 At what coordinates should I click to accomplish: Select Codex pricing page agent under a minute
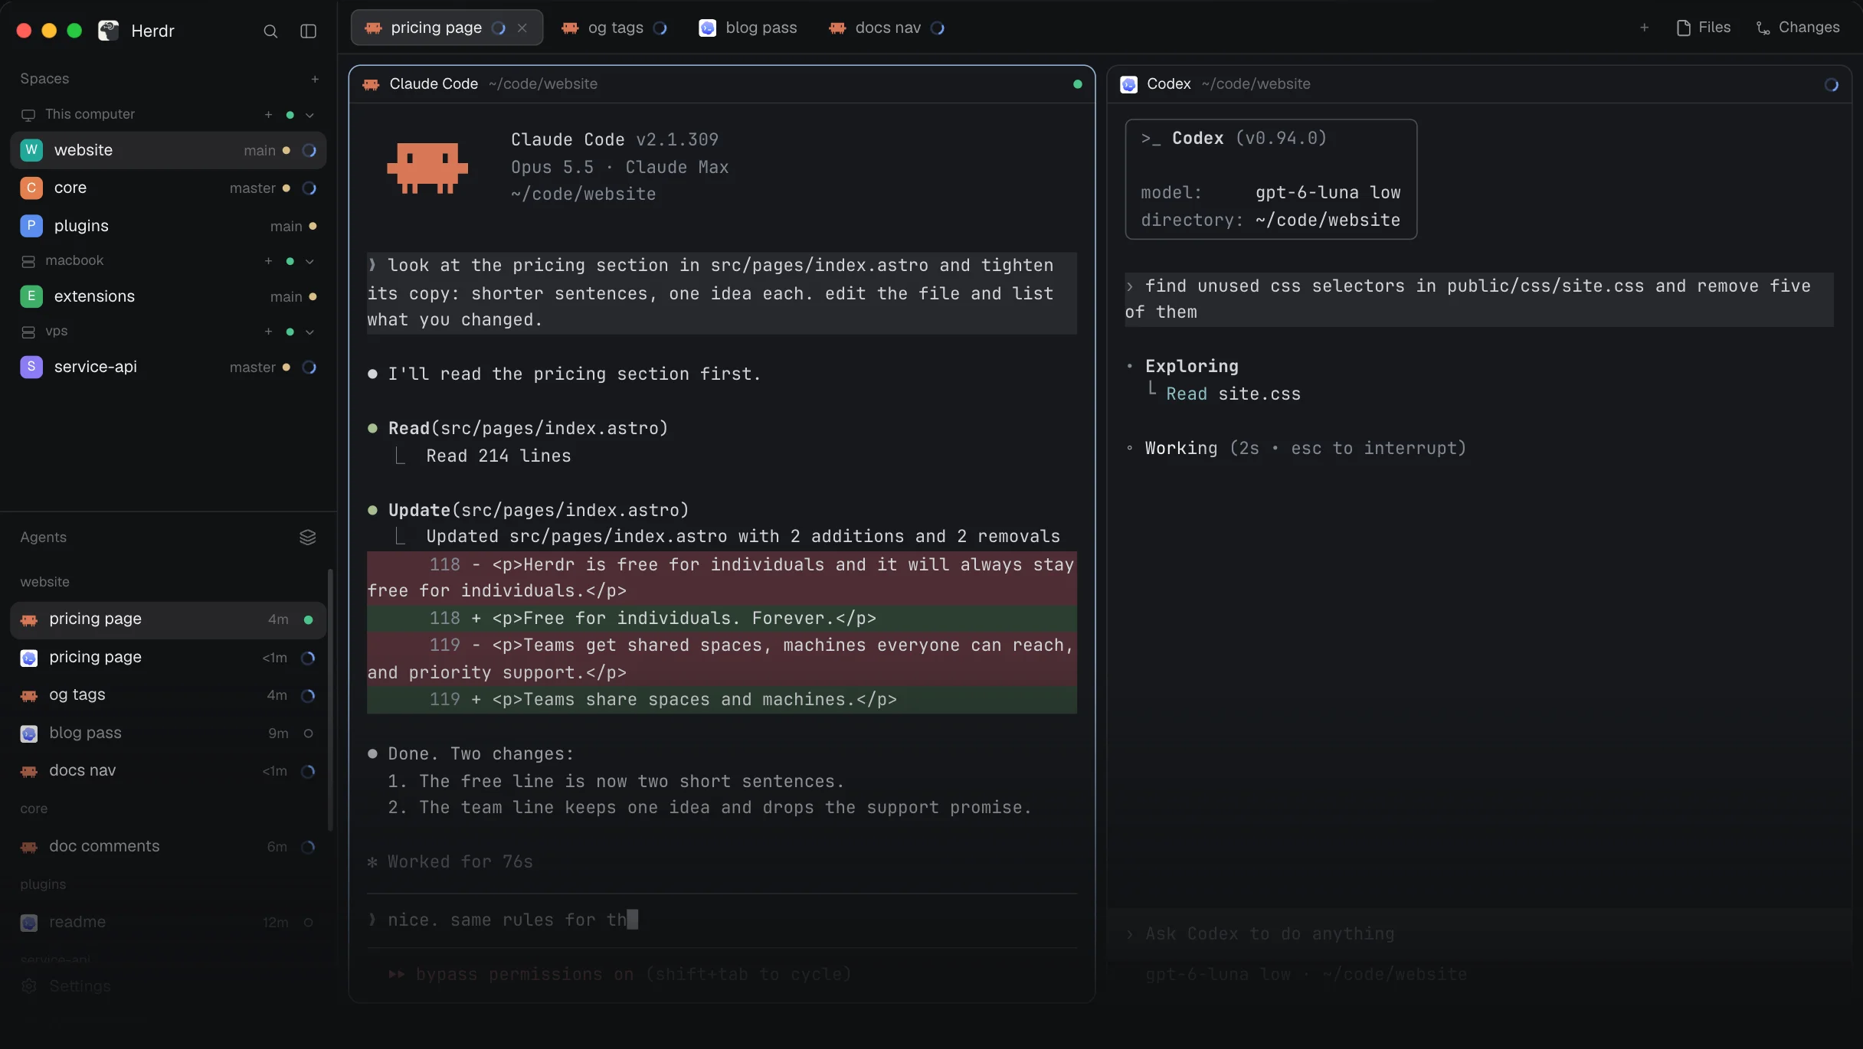[x=168, y=658]
